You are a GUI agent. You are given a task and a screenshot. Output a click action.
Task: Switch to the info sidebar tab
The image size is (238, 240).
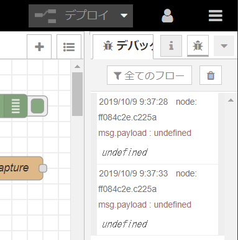171,46
